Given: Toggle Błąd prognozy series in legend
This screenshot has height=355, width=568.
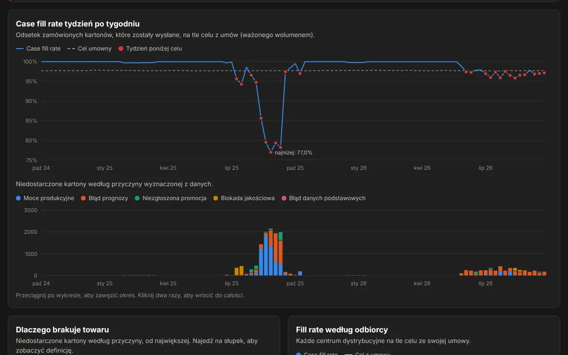Looking at the screenshot, I should [x=104, y=198].
